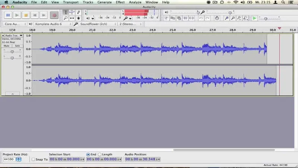Solo the audio track
The image size is (298, 168).
click(x=17, y=46)
